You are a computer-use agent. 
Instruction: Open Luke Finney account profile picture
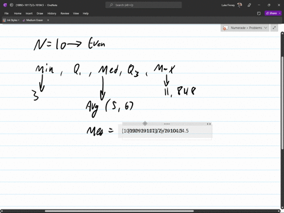click(240, 5)
